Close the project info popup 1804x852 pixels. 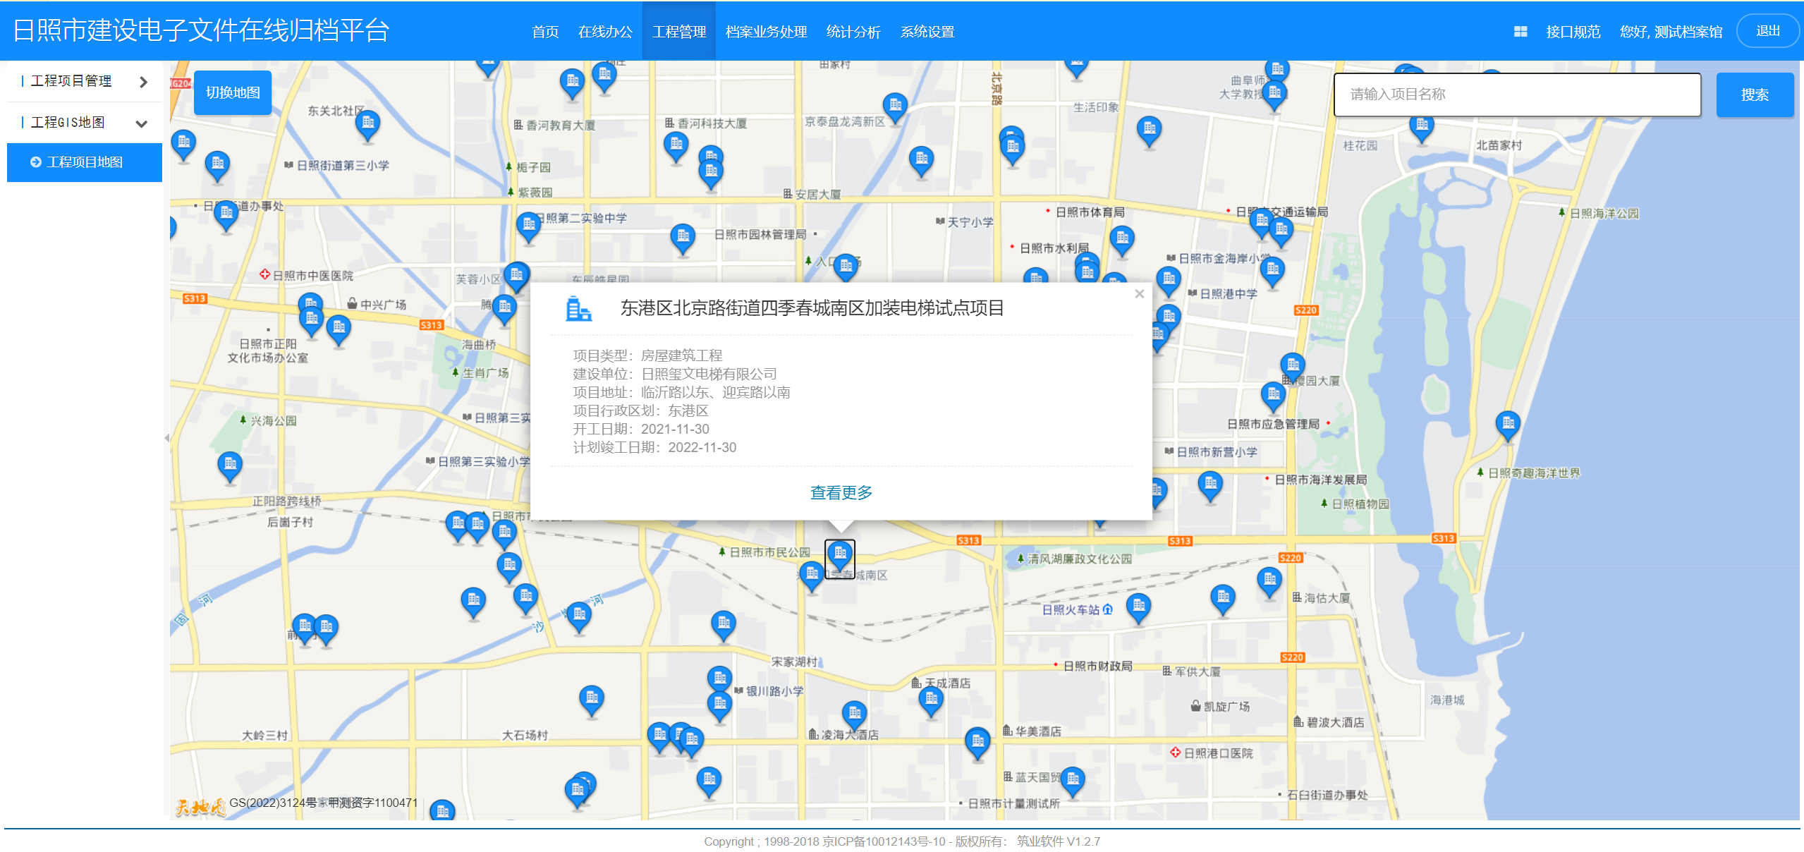[x=1139, y=294]
